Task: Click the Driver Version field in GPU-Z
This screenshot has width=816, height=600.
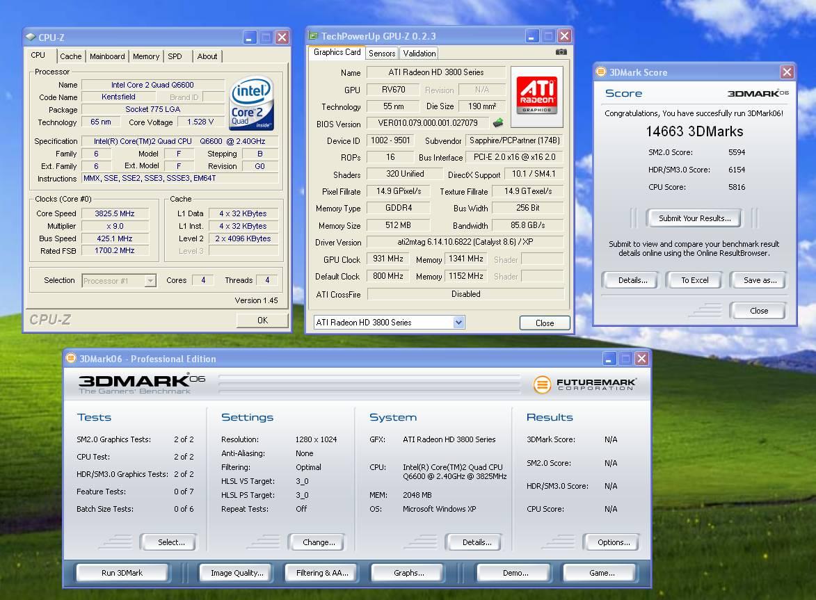Action: pyautogui.click(x=465, y=242)
